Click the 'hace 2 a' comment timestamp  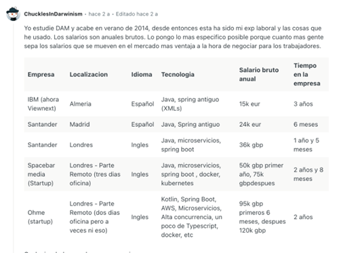tap(99, 14)
